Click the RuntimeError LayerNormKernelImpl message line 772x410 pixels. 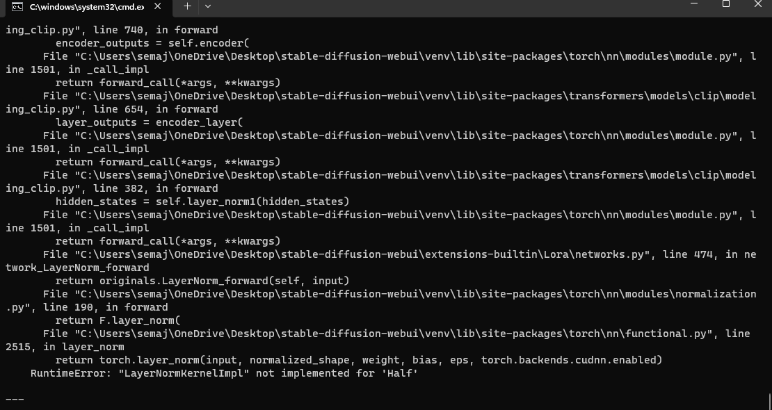click(x=224, y=373)
